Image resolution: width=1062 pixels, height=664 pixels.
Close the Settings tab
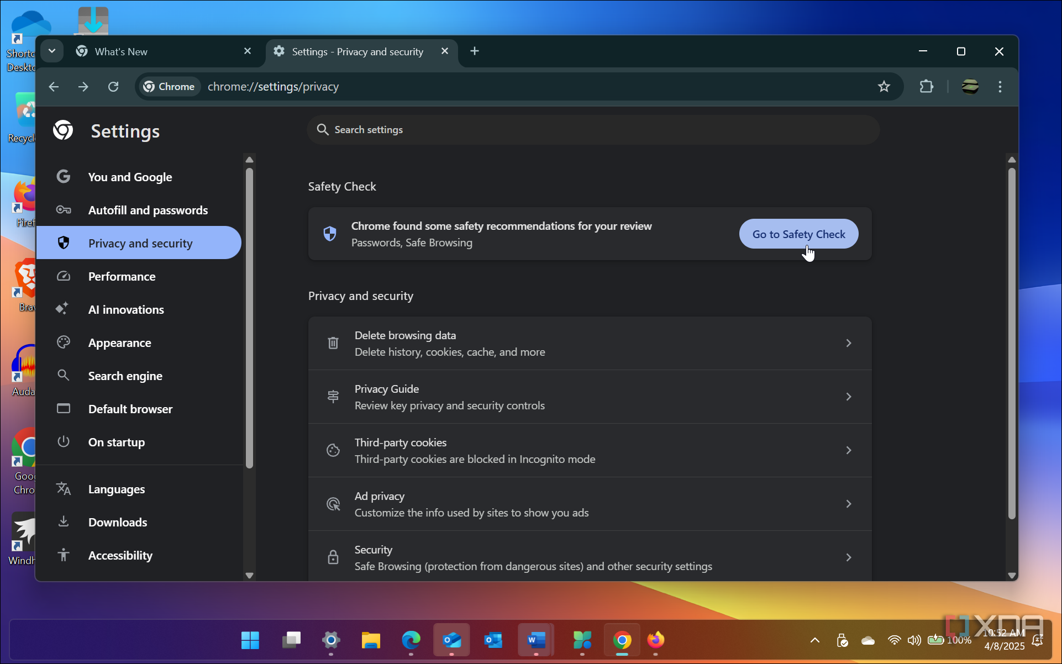tap(445, 51)
